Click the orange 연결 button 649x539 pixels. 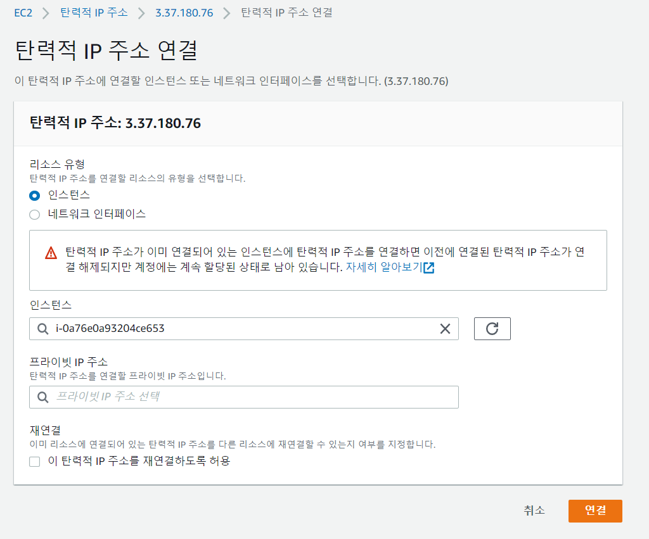click(594, 511)
